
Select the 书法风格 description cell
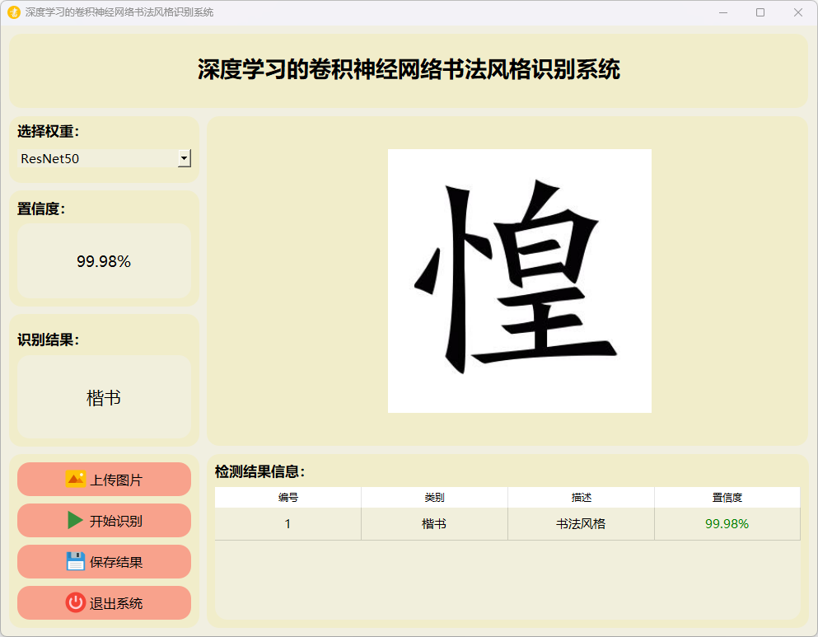[581, 524]
